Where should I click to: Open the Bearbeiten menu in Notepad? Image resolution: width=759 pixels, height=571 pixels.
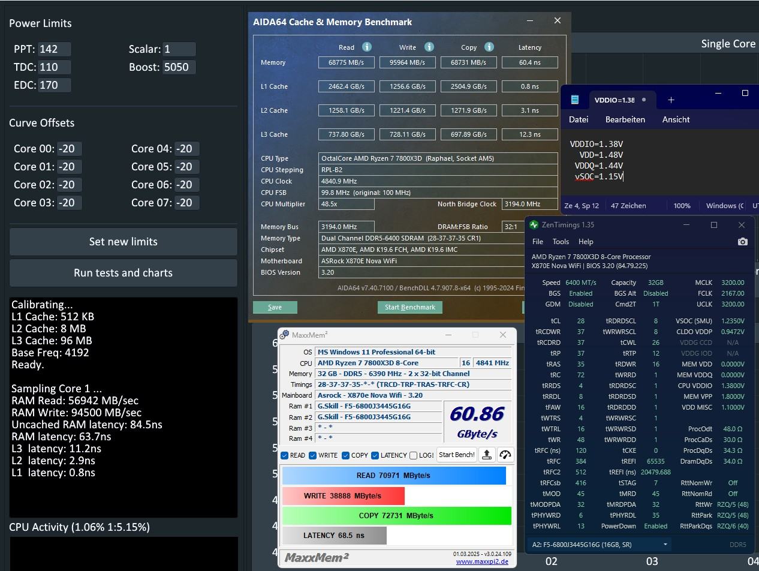(625, 119)
